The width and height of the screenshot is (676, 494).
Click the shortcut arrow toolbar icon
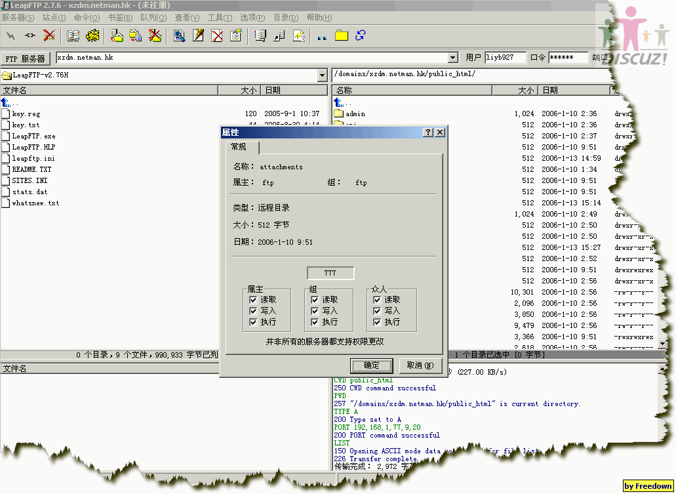click(x=279, y=36)
